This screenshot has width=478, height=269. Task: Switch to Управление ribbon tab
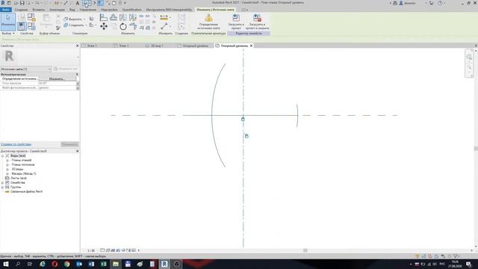pos(88,10)
